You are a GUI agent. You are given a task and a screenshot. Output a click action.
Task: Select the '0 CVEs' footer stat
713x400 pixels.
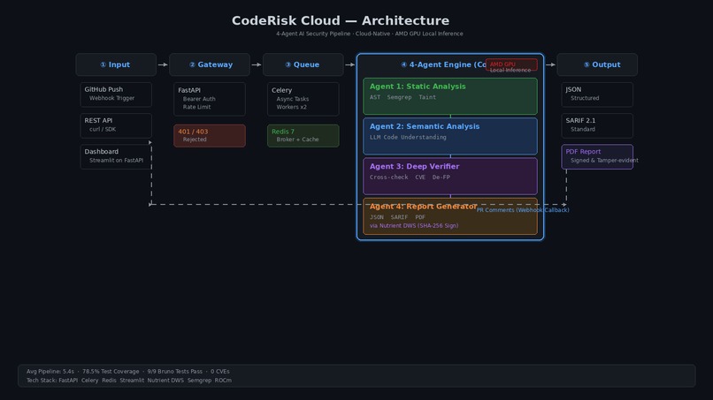[220, 372]
